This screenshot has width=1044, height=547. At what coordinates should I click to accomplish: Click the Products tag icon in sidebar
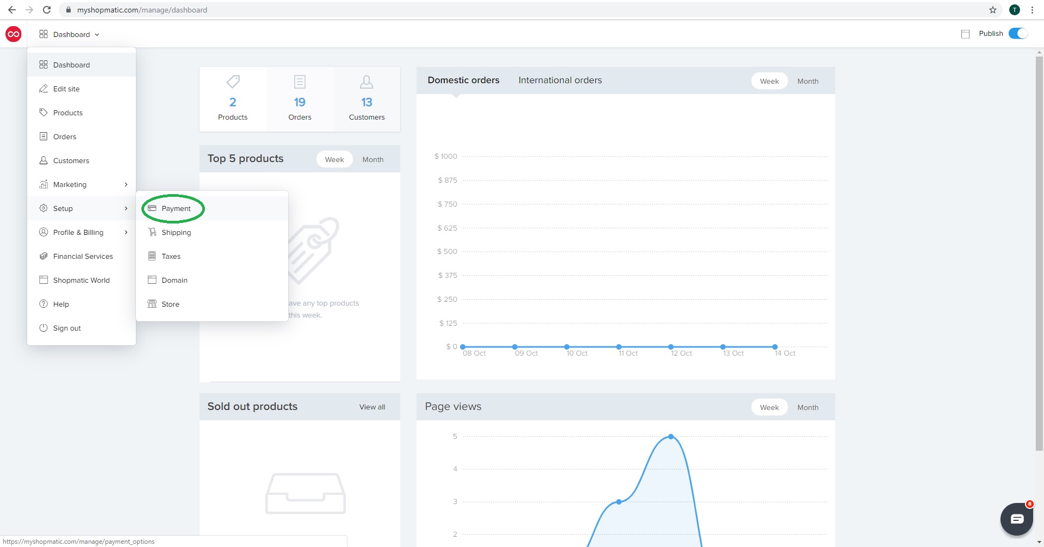[43, 113]
